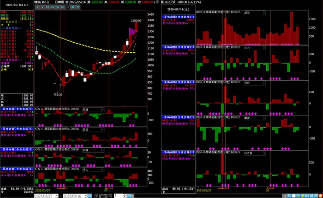Click the 2025/05/16(五) date header in right panel
Image resolution: width=323 pixels, height=198 pixels.
(179, 10)
